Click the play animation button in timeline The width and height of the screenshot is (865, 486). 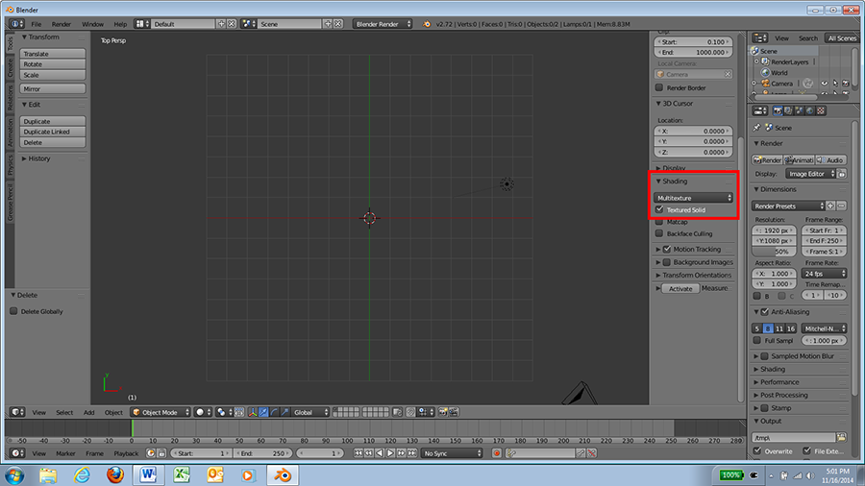pyautogui.click(x=390, y=453)
